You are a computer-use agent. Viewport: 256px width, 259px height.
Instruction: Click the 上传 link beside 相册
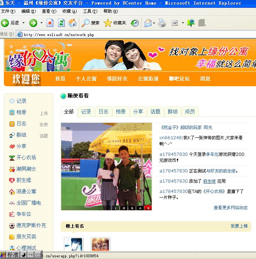point(43,113)
